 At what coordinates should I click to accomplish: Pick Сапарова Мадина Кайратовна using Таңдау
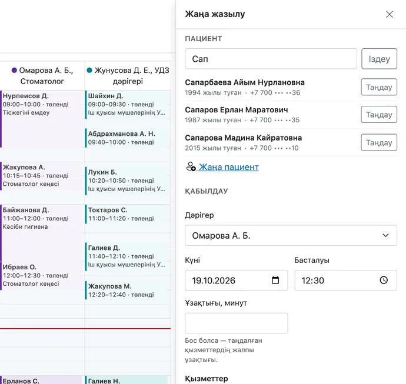pyautogui.click(x=379, y=142)
